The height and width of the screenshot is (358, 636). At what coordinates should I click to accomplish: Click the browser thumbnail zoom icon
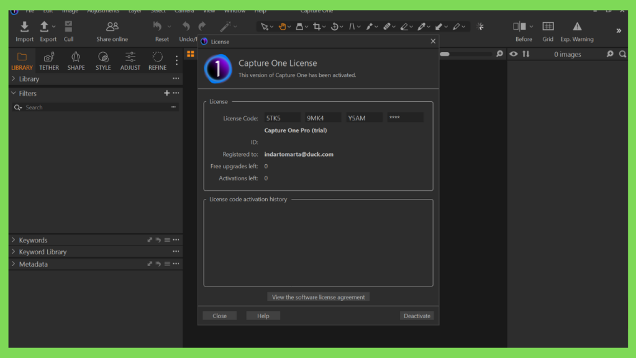click(610, 54)
